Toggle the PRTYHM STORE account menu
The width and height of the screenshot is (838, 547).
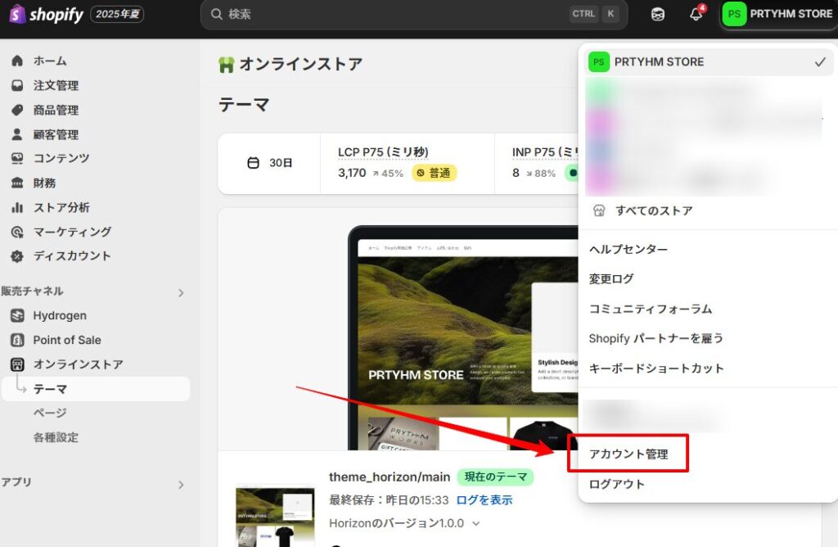[x=777, y=14]
